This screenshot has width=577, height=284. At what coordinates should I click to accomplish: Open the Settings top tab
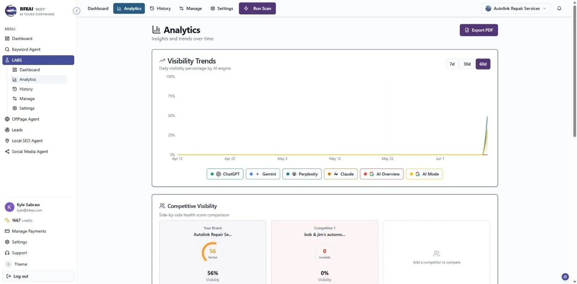[x=222, y=8]
